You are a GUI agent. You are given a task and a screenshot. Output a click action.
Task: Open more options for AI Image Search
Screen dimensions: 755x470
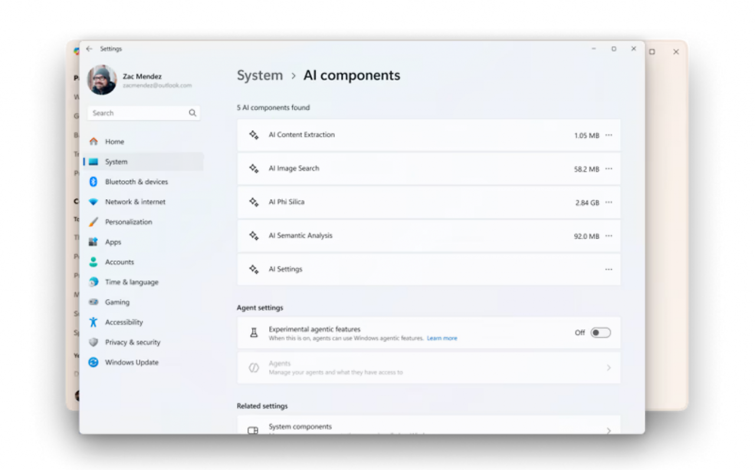coord(609,168)
